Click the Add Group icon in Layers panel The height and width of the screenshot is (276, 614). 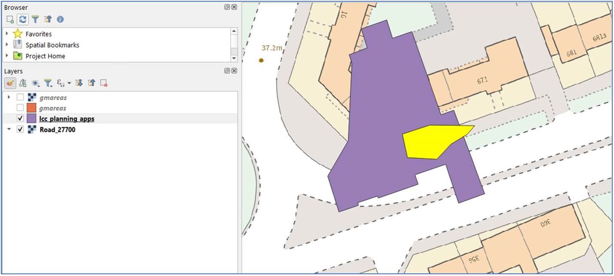pos(23,84)
